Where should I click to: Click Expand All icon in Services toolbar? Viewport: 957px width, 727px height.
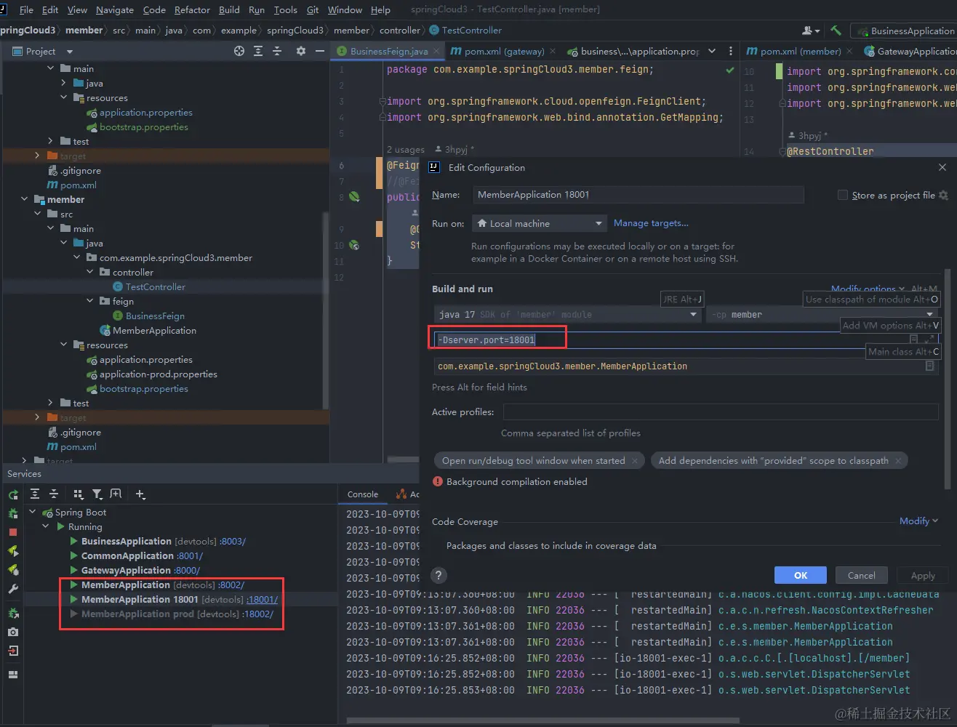click(34, 494)
